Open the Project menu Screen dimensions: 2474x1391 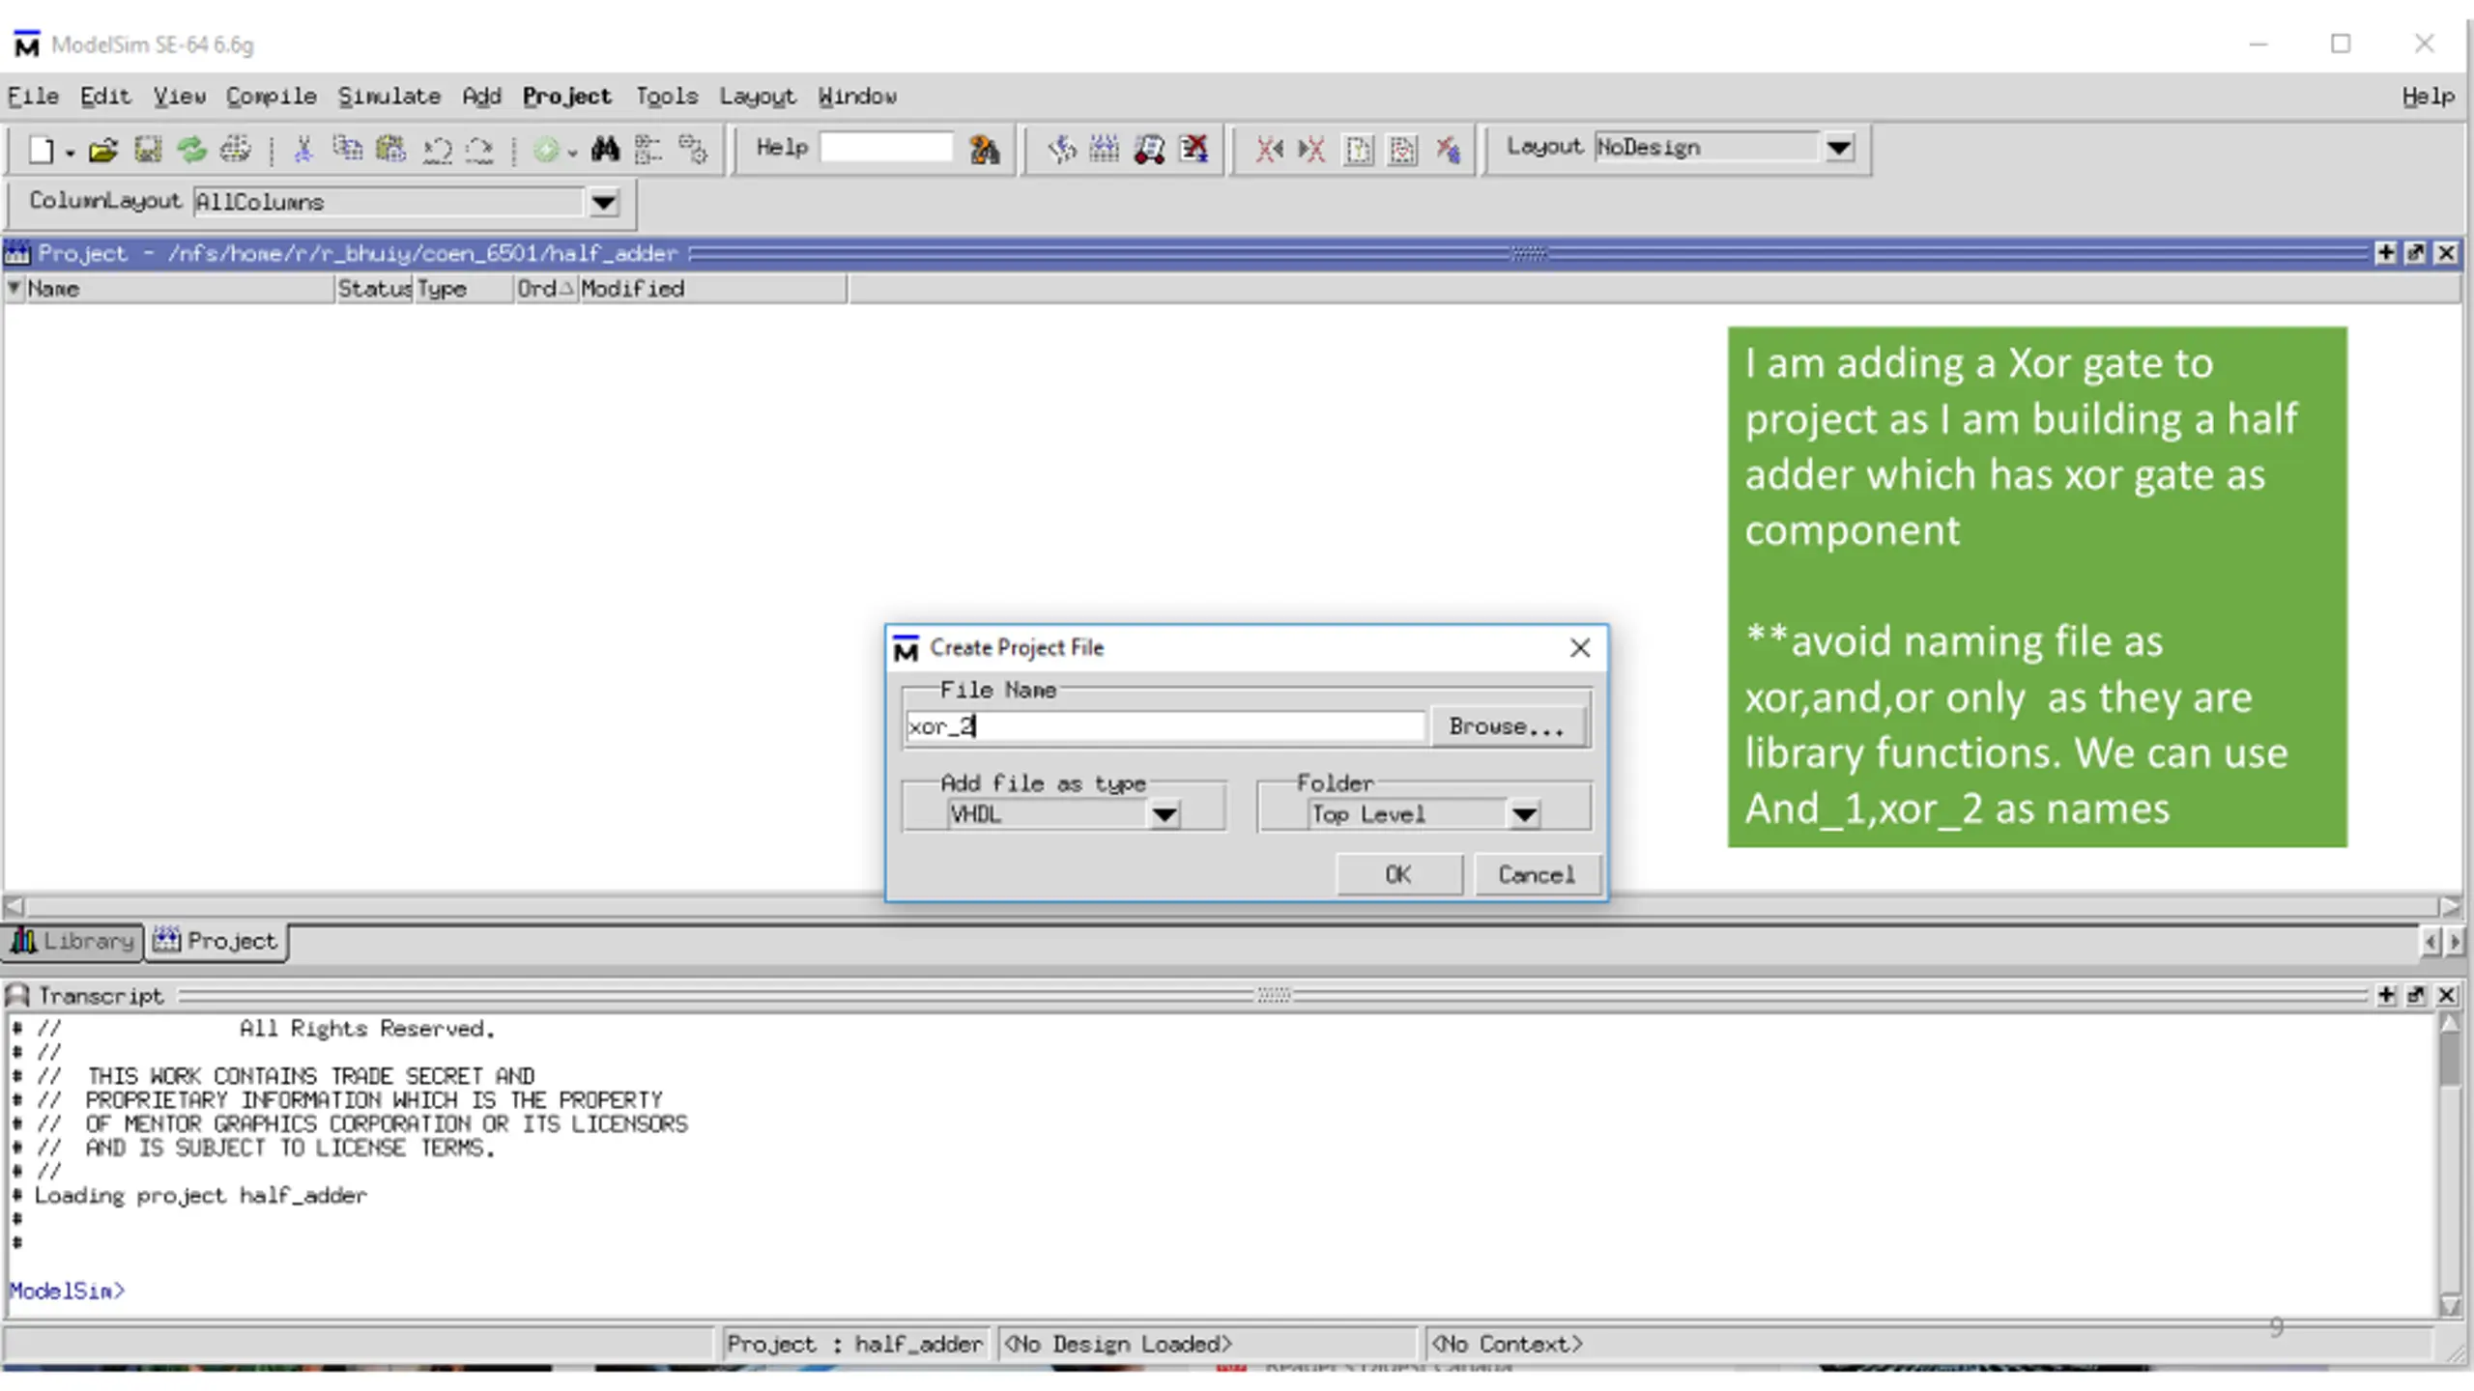pyautogui.click(x=567, y=97)
